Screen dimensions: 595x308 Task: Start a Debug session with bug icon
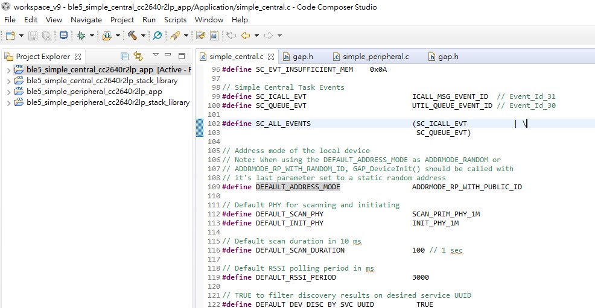point(81,36)
